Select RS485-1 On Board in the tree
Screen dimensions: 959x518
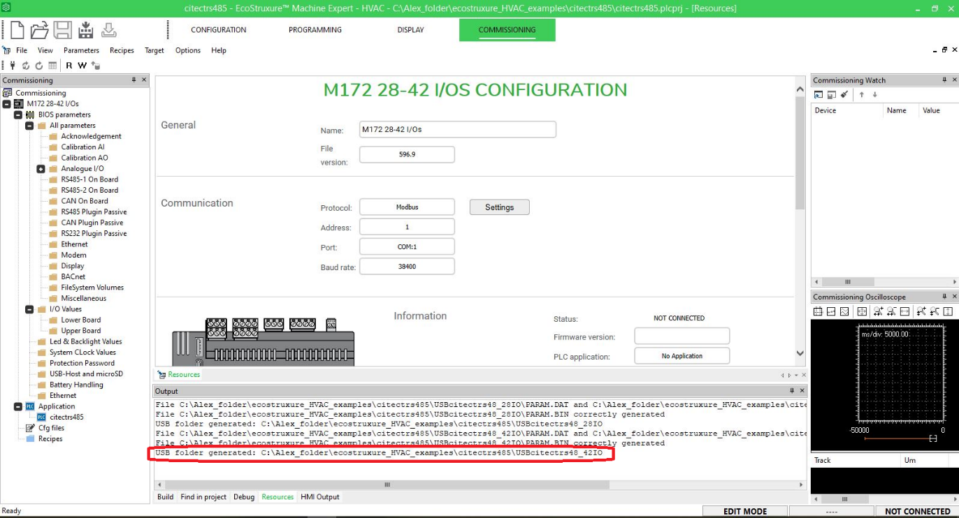coord(89,179)
